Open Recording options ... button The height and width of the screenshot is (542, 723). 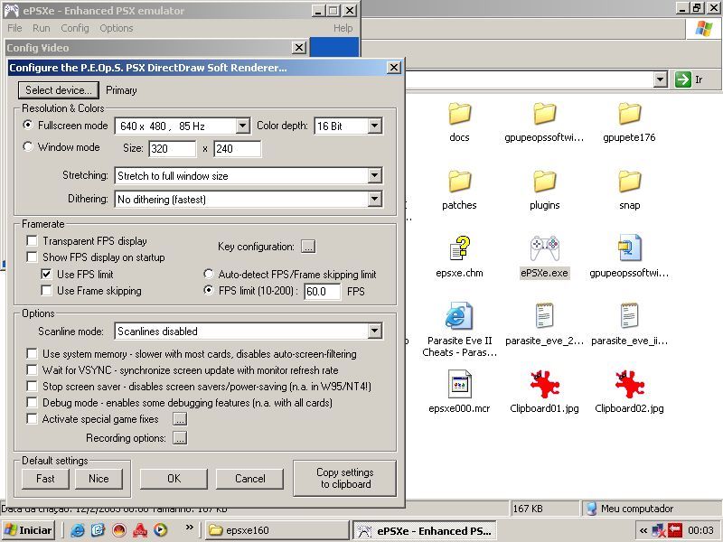[180, 438]
